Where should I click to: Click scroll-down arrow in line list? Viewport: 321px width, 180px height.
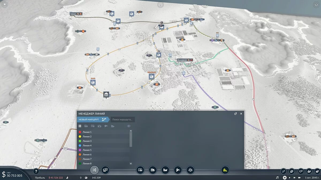(x=131, y=163)
